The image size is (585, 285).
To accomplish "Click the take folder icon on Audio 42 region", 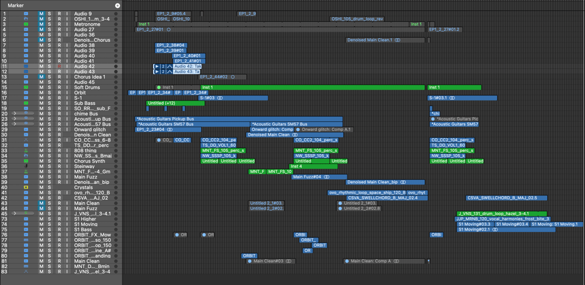I will 169,66.
